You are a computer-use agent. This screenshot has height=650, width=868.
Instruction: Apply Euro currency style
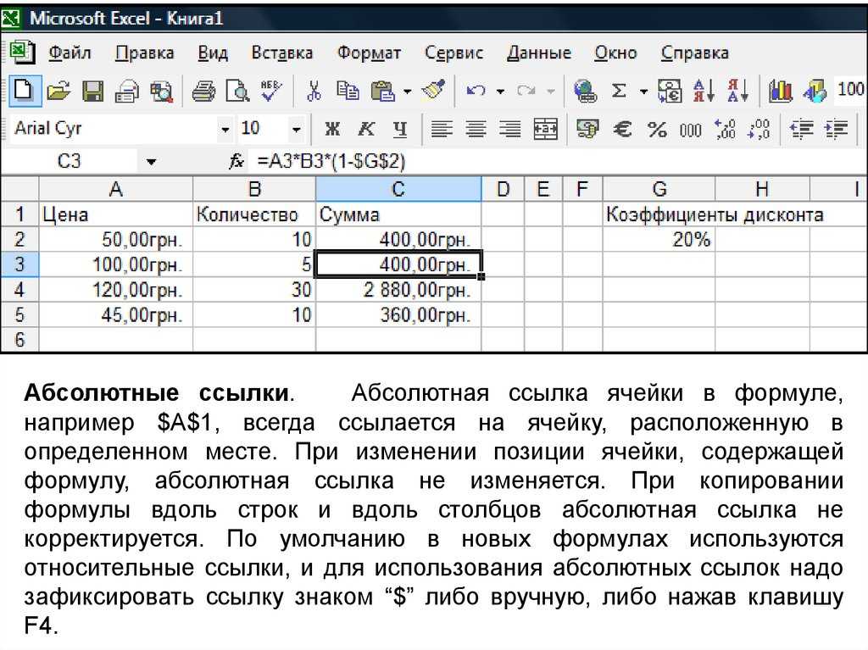(623, 129)
